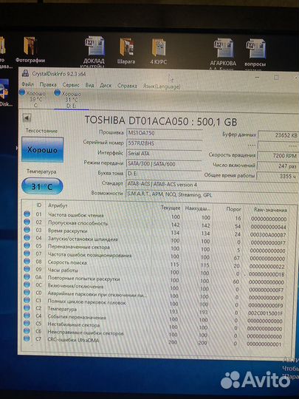The image size is (299, 399).
Task: Click the Текущее column header
Action: 171,208
